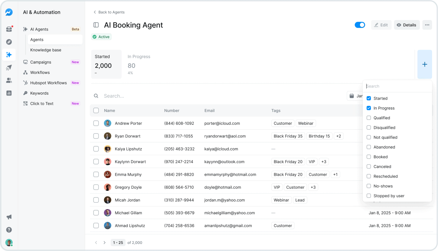438x251 pixels.
Task: Expand the +3 tags on Kaylynn Dorwart's row
Action: click(x=323, y=162)
